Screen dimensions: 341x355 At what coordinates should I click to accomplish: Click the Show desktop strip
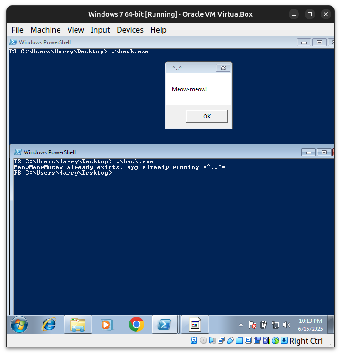coord(331,324)
